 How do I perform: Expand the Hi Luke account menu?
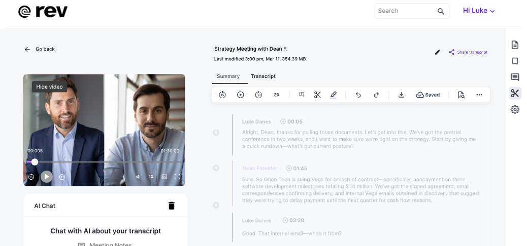pos(478,11)
